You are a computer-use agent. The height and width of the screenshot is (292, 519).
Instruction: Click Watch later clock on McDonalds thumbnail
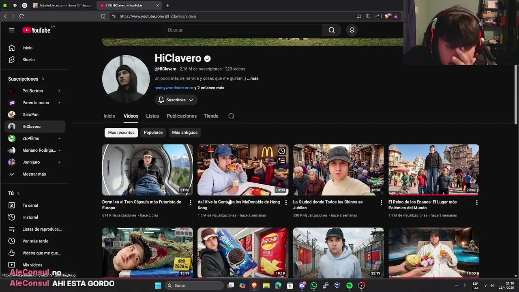(x=282, y=151)
